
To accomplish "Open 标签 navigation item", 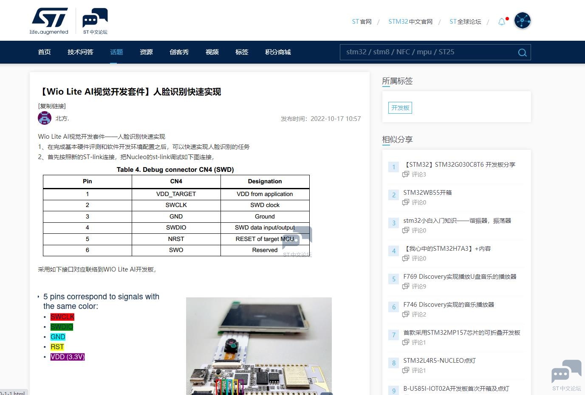I will [242, 52].
